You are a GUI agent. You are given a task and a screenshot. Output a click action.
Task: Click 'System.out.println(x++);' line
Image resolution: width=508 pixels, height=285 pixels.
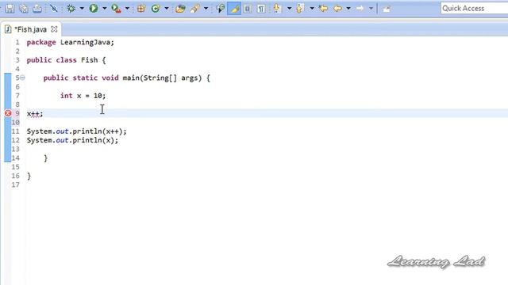(x=76, y=131)
